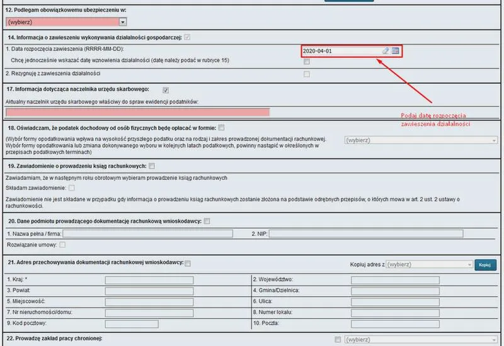The width and height of the screenshot is (504, 346).
Task: Click the Numer lokalu input field
Action: [395, 313]
